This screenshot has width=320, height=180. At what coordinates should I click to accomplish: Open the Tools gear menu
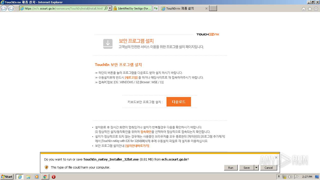point(316,9)
